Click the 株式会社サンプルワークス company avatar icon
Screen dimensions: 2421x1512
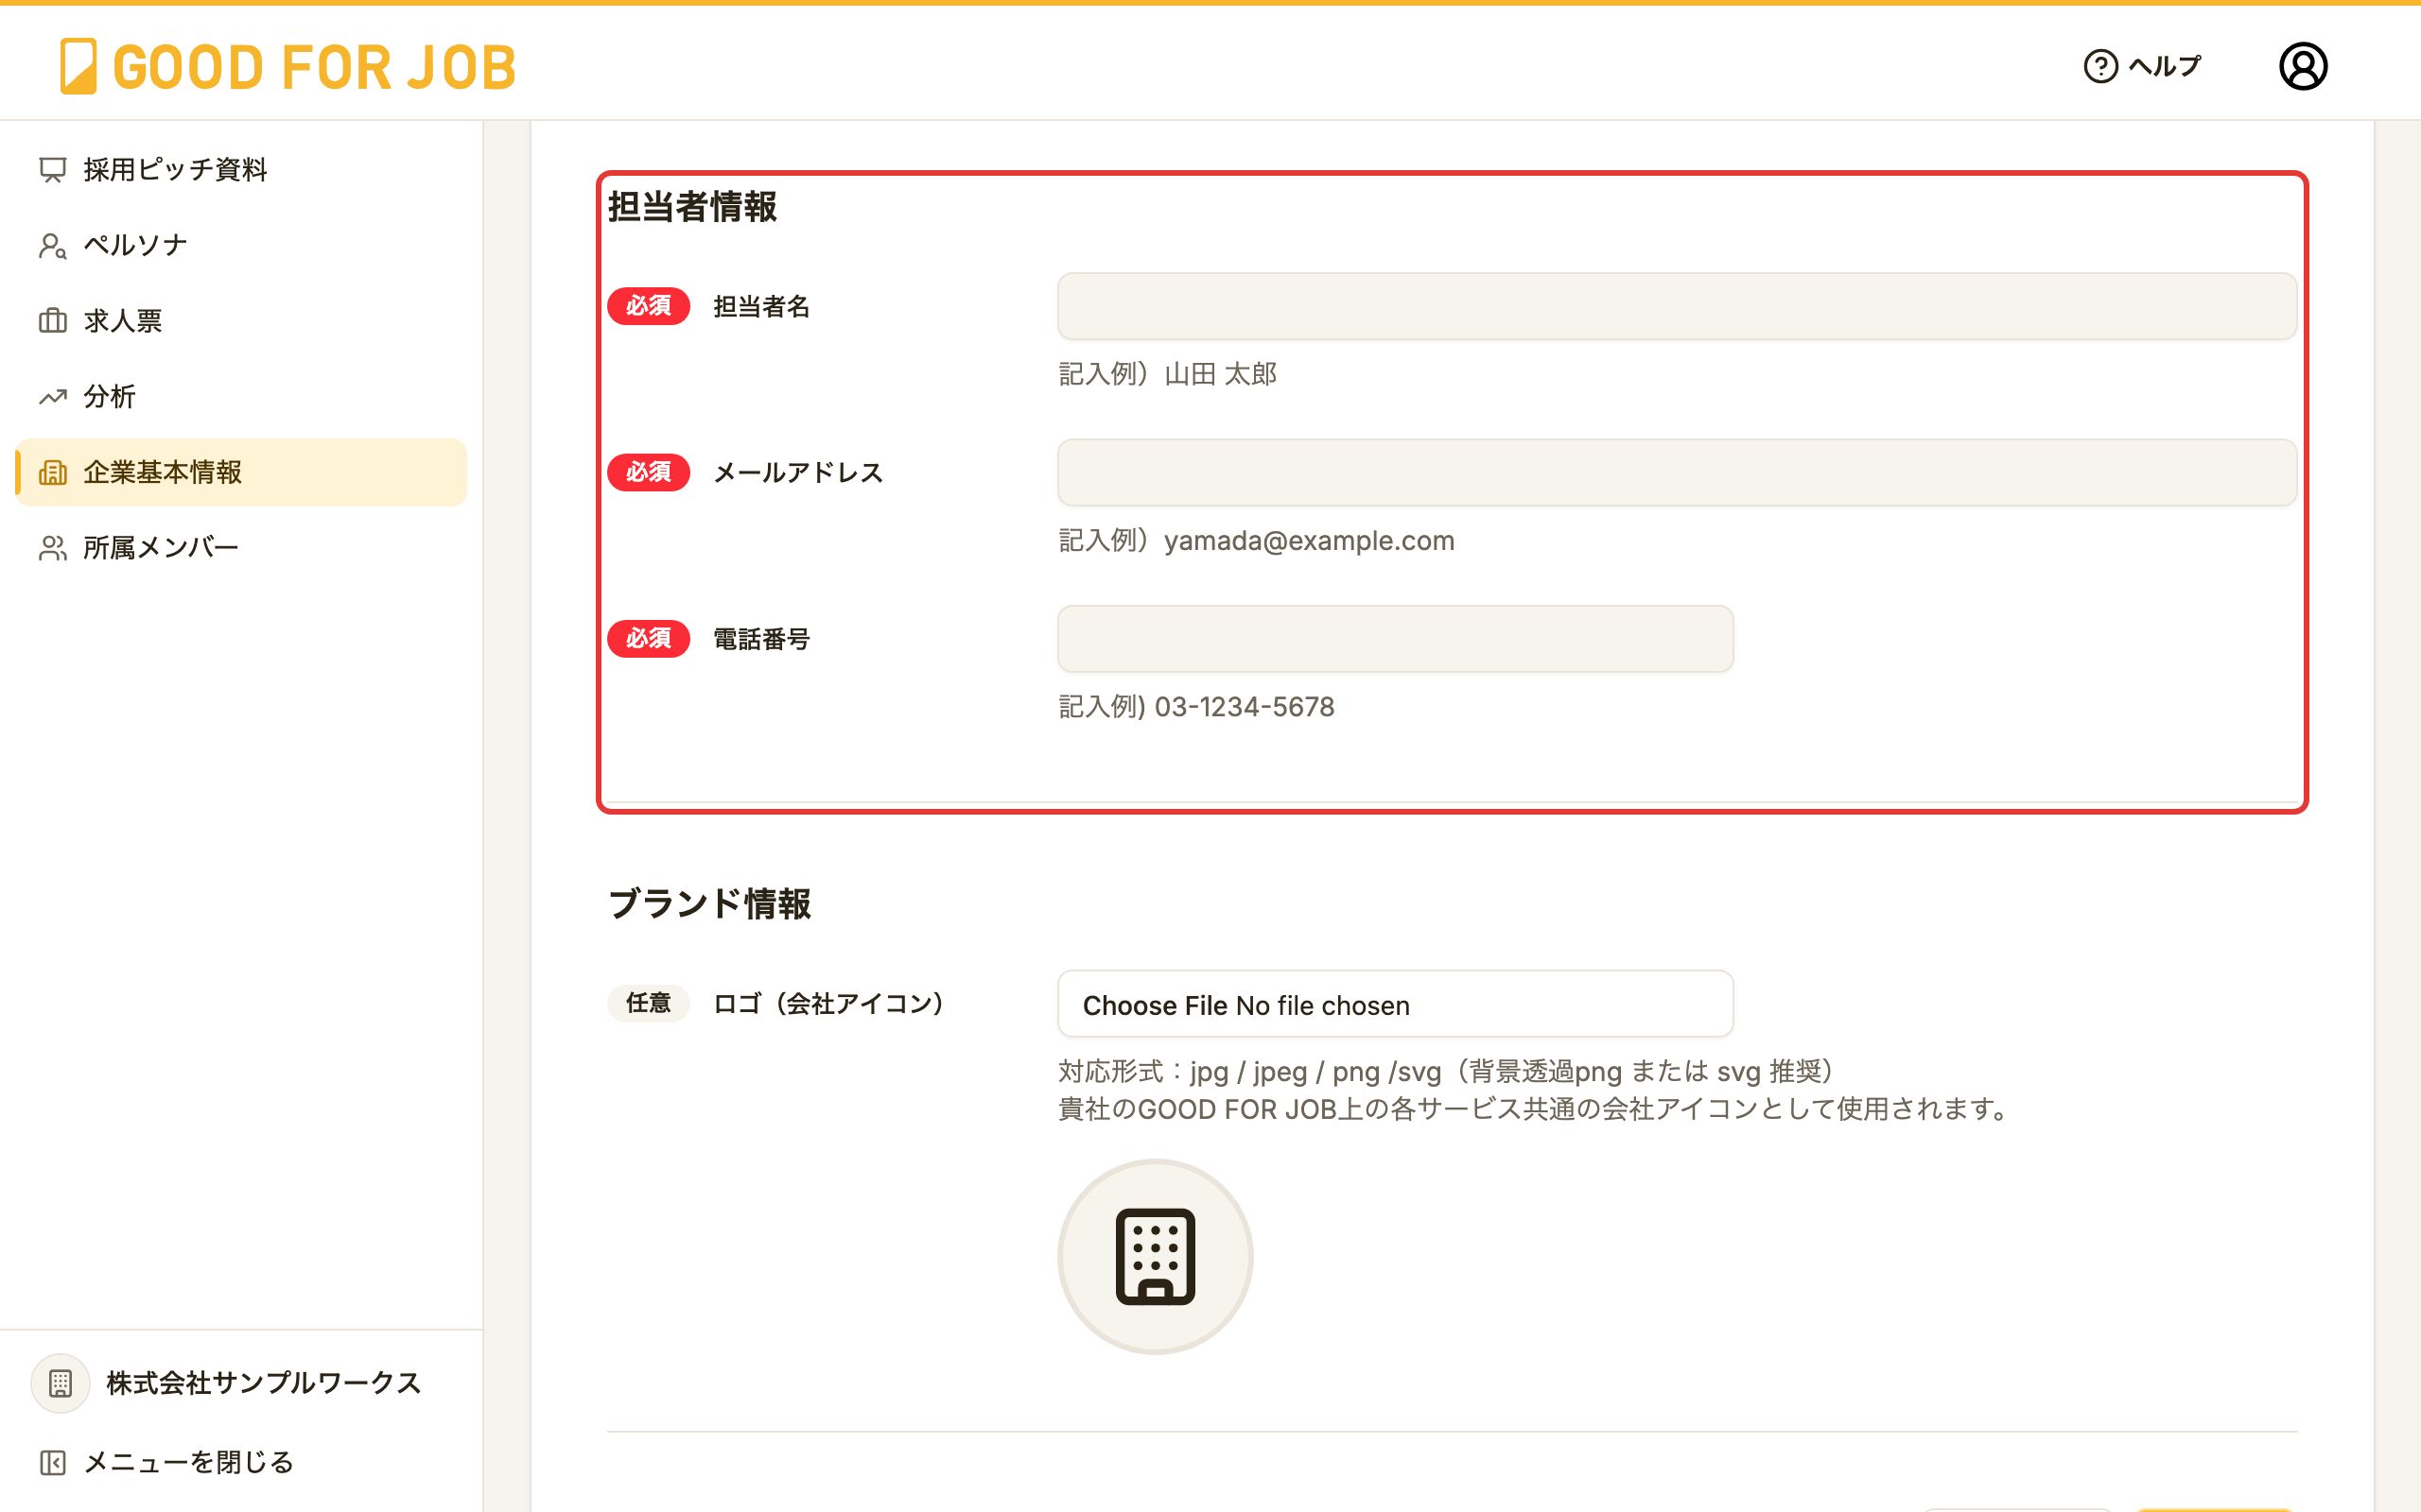(61, 1383)
